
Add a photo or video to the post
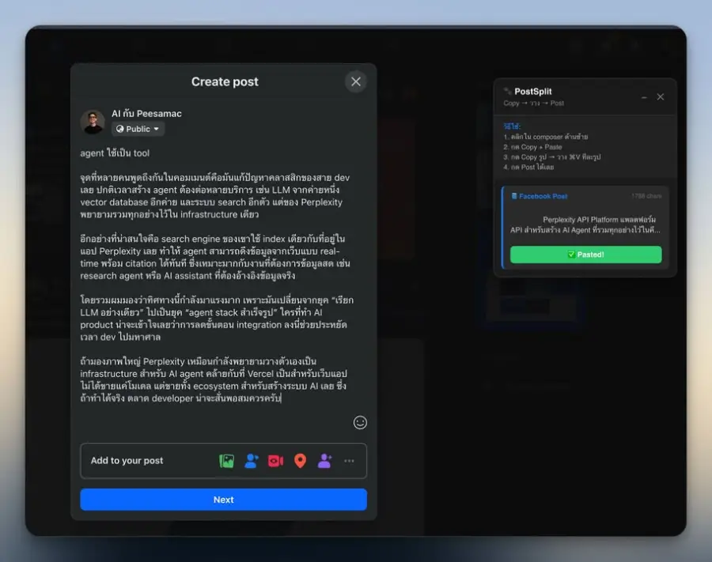[x=226, y=461]
